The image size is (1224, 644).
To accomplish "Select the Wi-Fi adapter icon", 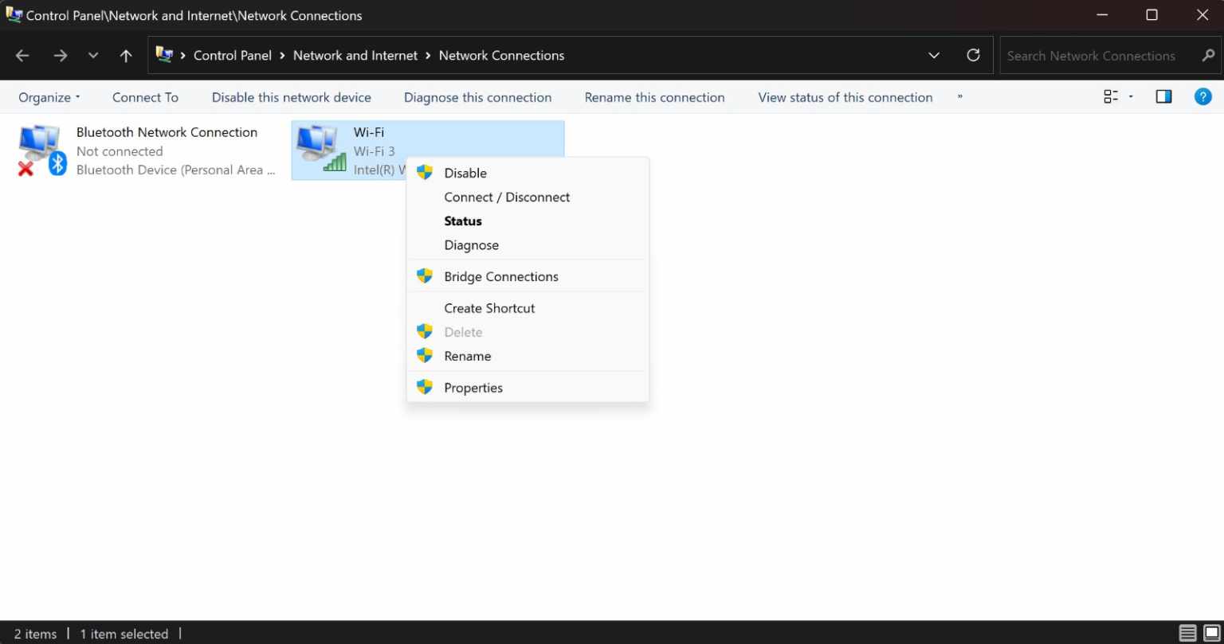I will coord(321,149).
